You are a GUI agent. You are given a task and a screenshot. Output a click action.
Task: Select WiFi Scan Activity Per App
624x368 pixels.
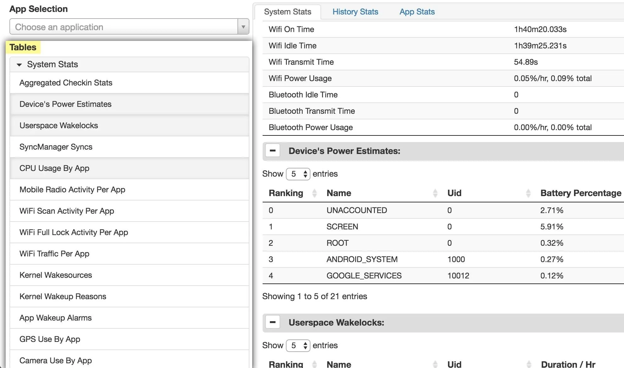pyautogui.click(x=129, y=211)
